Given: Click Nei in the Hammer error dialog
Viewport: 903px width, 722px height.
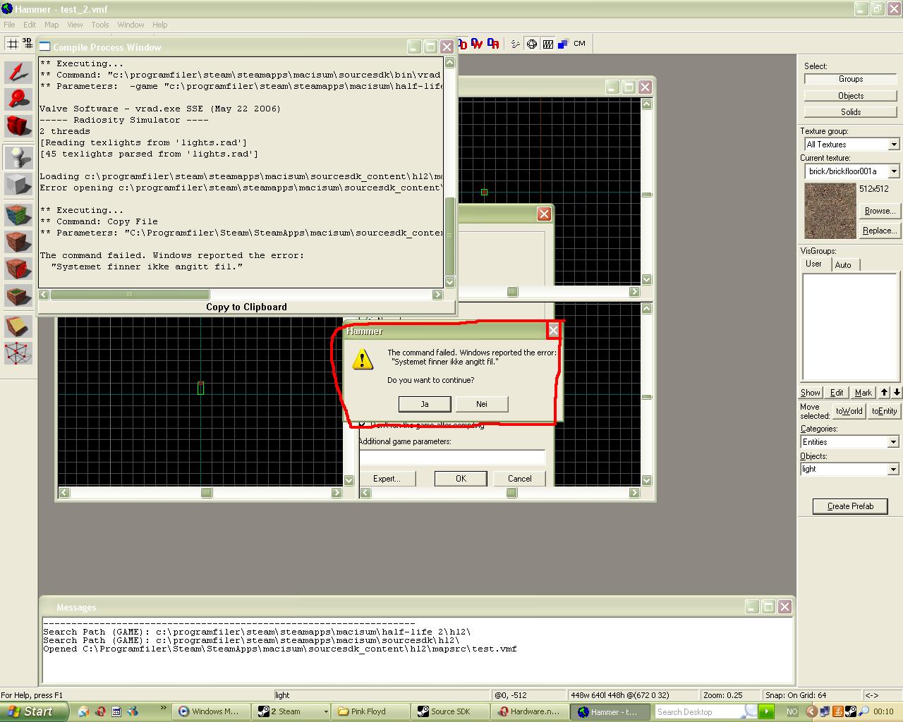Looking at the screenshot, I should point(482,404).
